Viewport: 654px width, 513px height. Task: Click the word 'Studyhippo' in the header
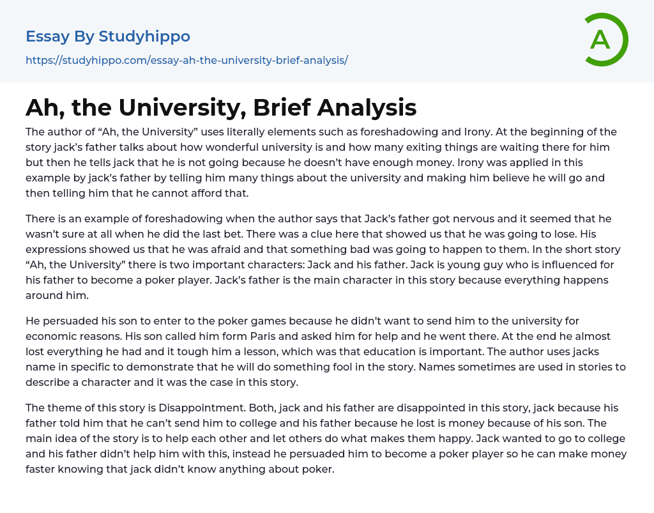point(144,36)
